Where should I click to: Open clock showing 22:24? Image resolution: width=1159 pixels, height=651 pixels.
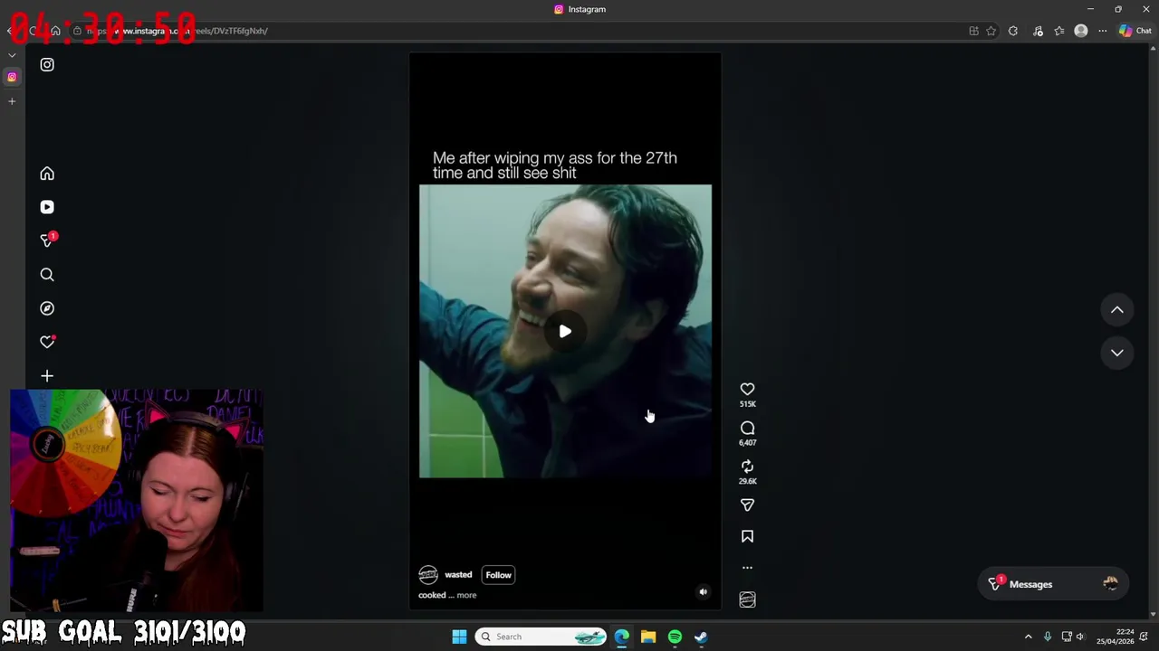(x=1116, y=637)
